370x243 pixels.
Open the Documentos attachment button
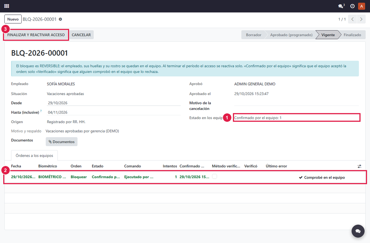(x=61, y=142)
